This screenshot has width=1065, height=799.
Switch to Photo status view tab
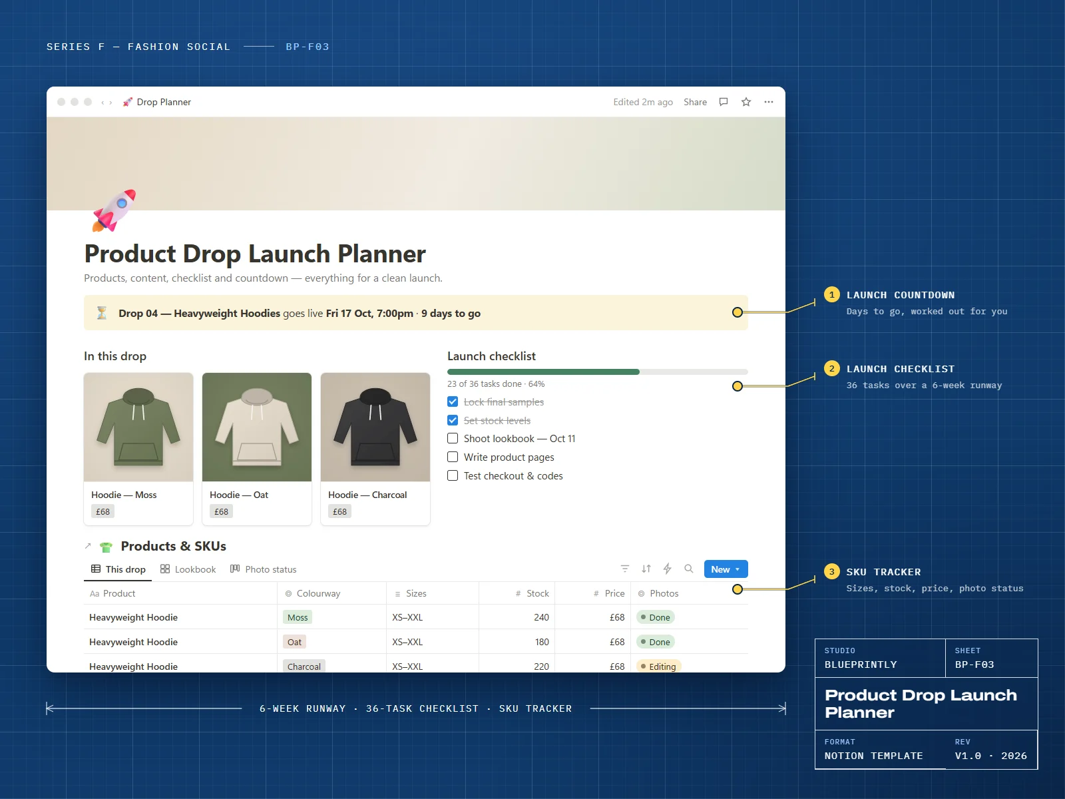(x=263, y=569)
